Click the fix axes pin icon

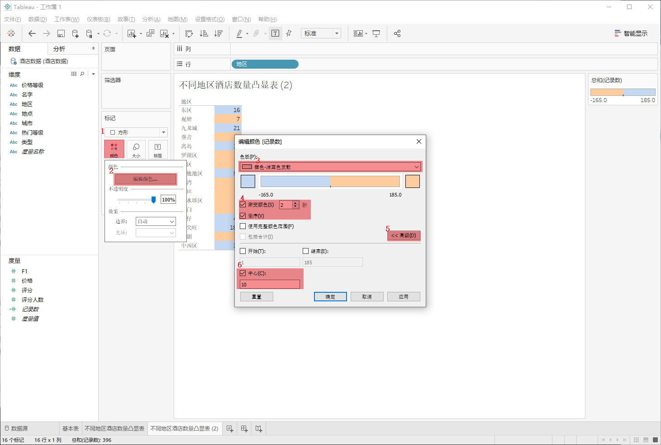289,33
